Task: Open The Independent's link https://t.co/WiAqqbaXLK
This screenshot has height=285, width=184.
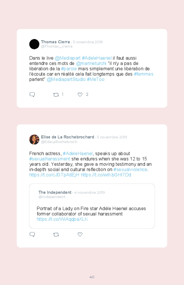Action: point(62,219)
